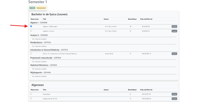The height and width of the screenshot is (102, 207).
Task: Click the author James Hartle
Action: (x=109, y=54)
